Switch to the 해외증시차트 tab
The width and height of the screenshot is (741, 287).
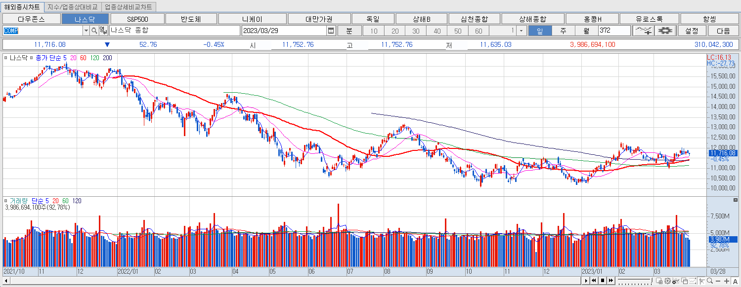[22, 7]
